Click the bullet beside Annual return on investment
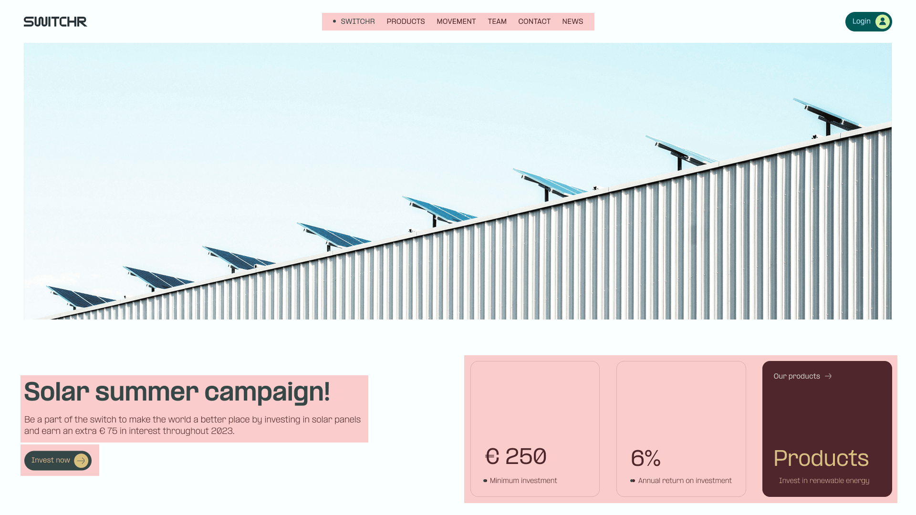 (633, 481)
